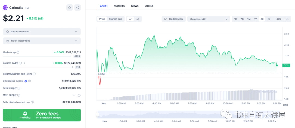Show info tooltip for Market cap
The height and width of the screenshot is (128, 295).
pos(18,52)
